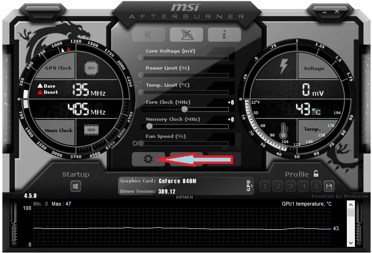
Task: Click the Base clock legend entry
Action: [46, 86]
